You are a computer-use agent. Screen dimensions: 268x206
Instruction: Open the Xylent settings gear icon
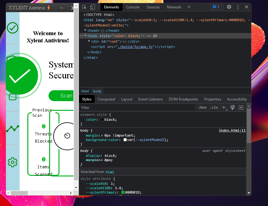point(13,162)
